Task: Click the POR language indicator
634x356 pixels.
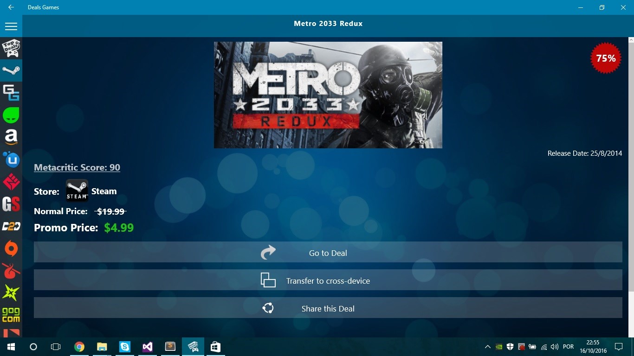Action: [x=568, y=347]
